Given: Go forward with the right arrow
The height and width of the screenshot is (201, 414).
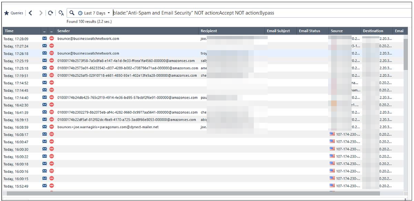Looking at the screenshot, I should (x=41, y=13).
